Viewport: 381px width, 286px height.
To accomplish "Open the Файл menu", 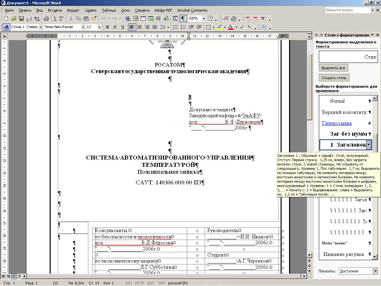I will (9, 10).
